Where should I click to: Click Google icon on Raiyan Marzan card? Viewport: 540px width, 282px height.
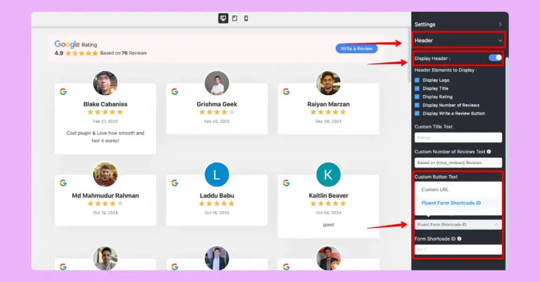[x=286, y=92]
